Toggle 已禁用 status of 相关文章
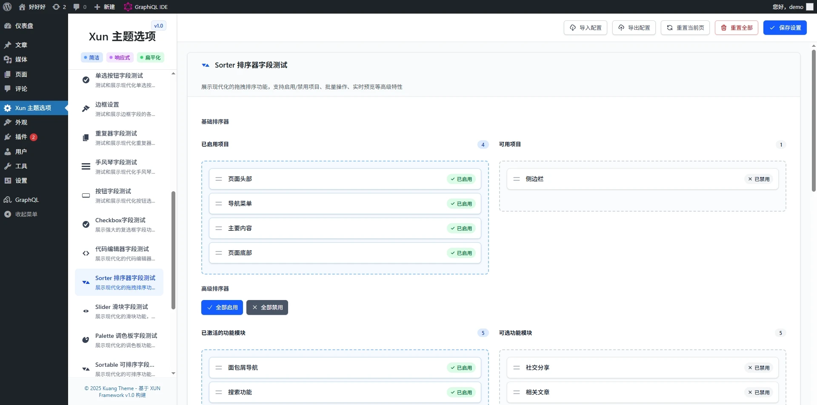This screenshot has width=817, height=405. click(x=759, y=393)
